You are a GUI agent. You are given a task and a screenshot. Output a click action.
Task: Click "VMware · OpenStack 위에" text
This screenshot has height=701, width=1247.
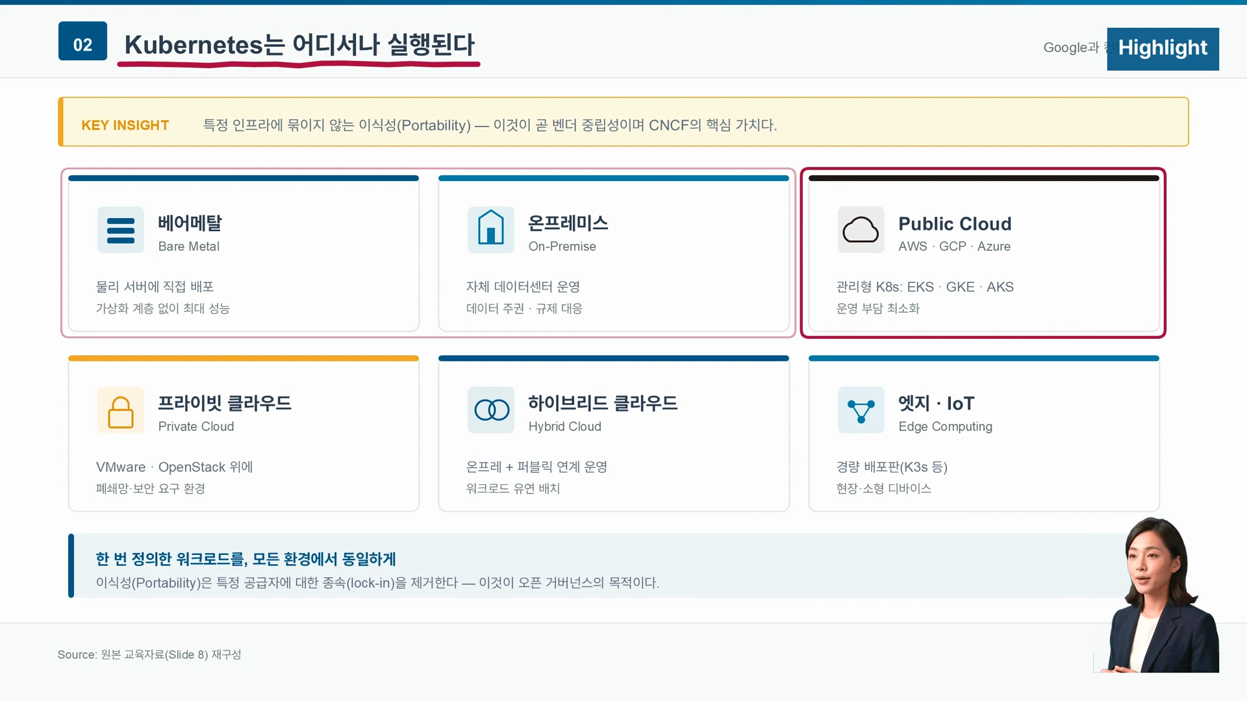click(x=175, y=467)
